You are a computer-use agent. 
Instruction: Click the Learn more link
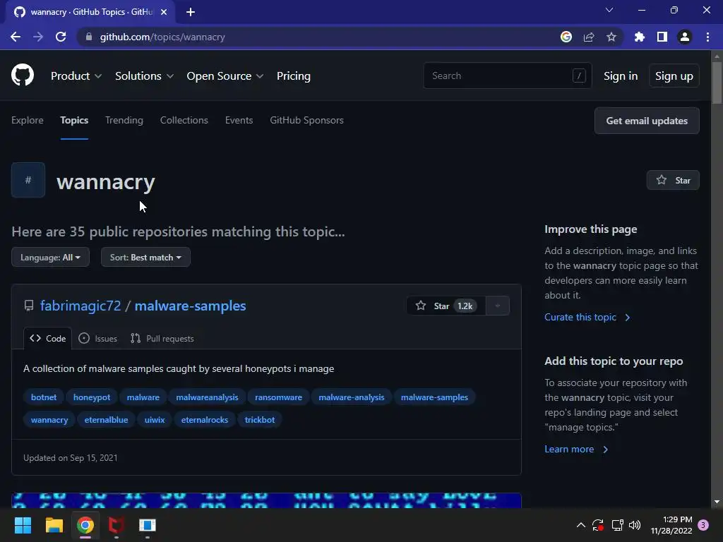[576, 449]
